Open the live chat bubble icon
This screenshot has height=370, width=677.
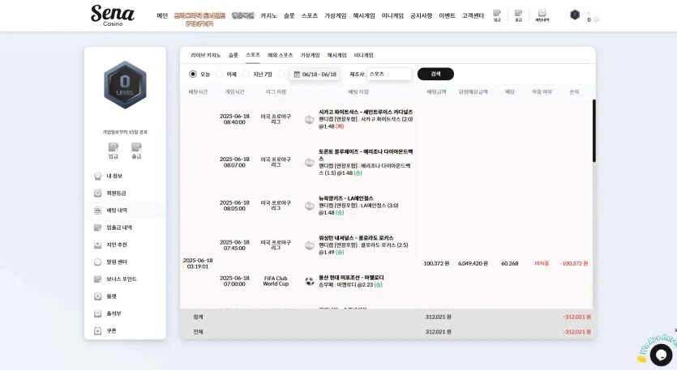[x=661, y=355]
